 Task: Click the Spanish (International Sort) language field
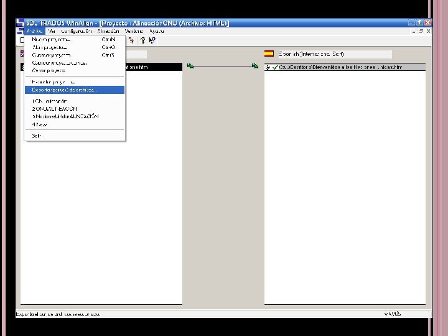[335, 54]
